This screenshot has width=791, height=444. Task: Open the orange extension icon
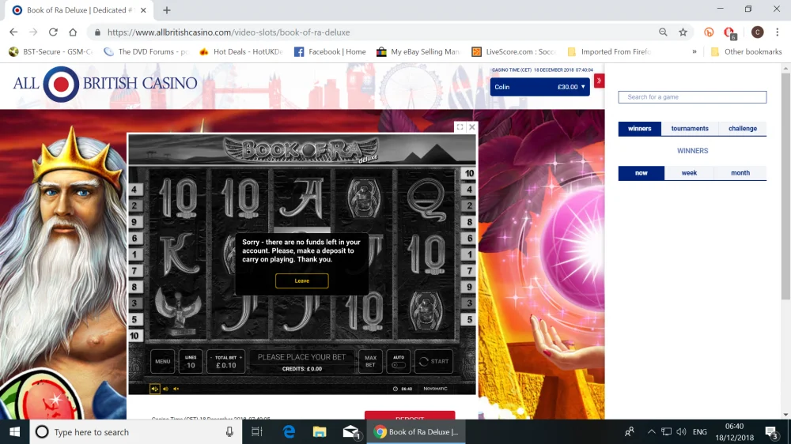pos(709,32)
